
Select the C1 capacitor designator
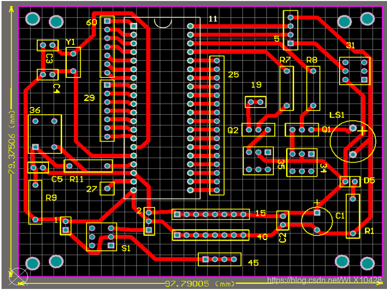point(340,216)
